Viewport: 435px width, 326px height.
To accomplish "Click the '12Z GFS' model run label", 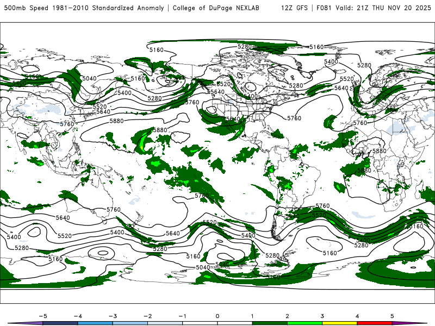I will click(x=294, y=8).
